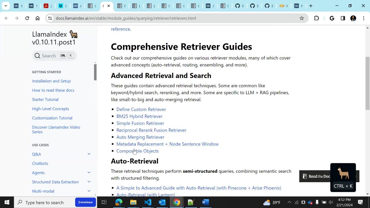Open the Composable Objects guide

138,151
